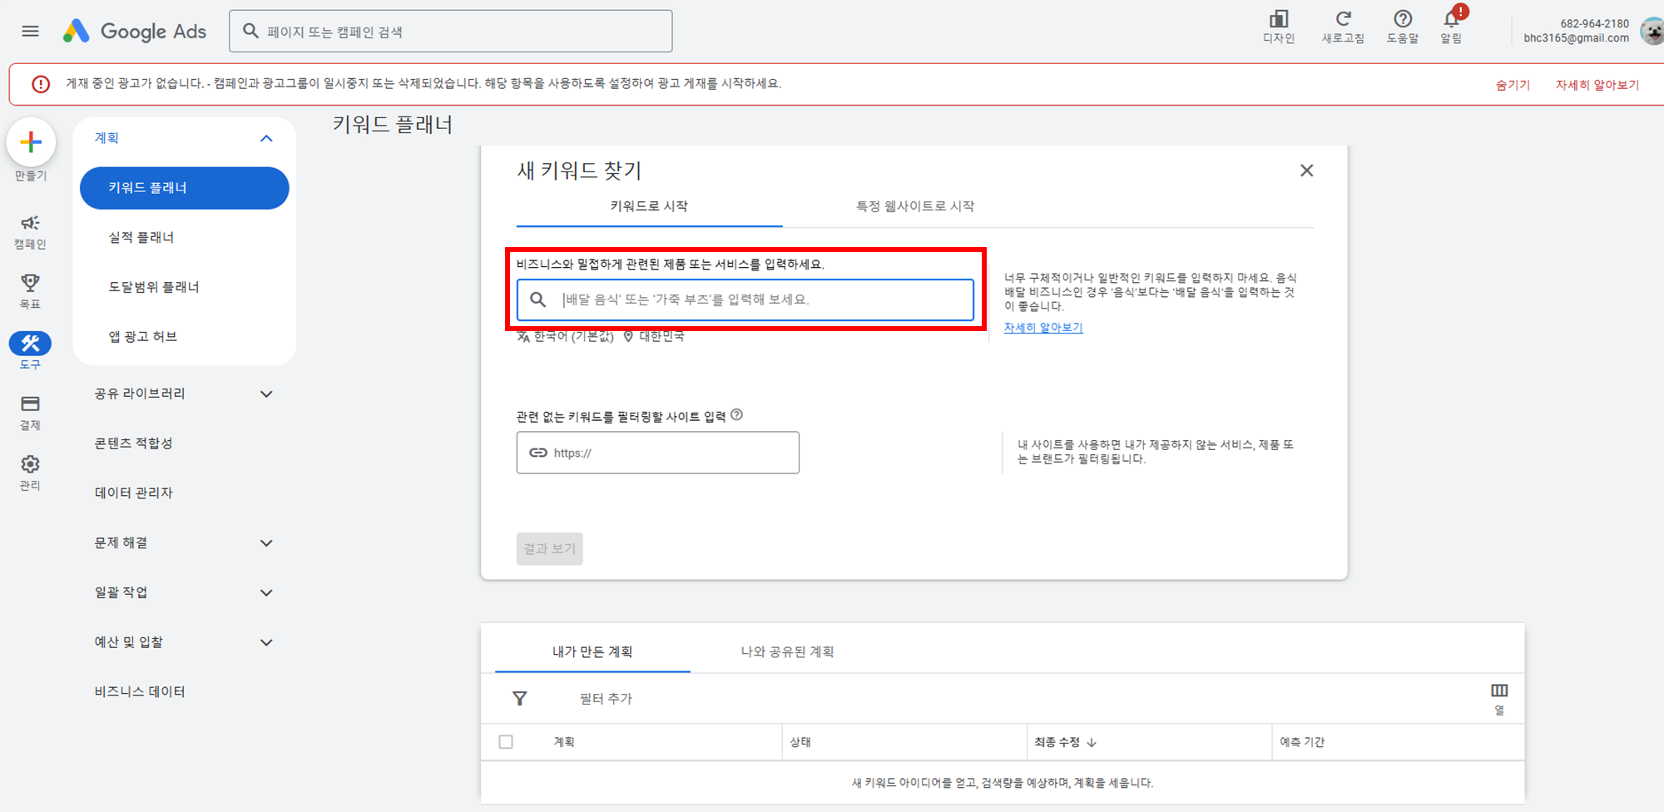Click the 필터 추가 filter icon
Viewport: 1664px width, 812px height.
pos(518,698)
